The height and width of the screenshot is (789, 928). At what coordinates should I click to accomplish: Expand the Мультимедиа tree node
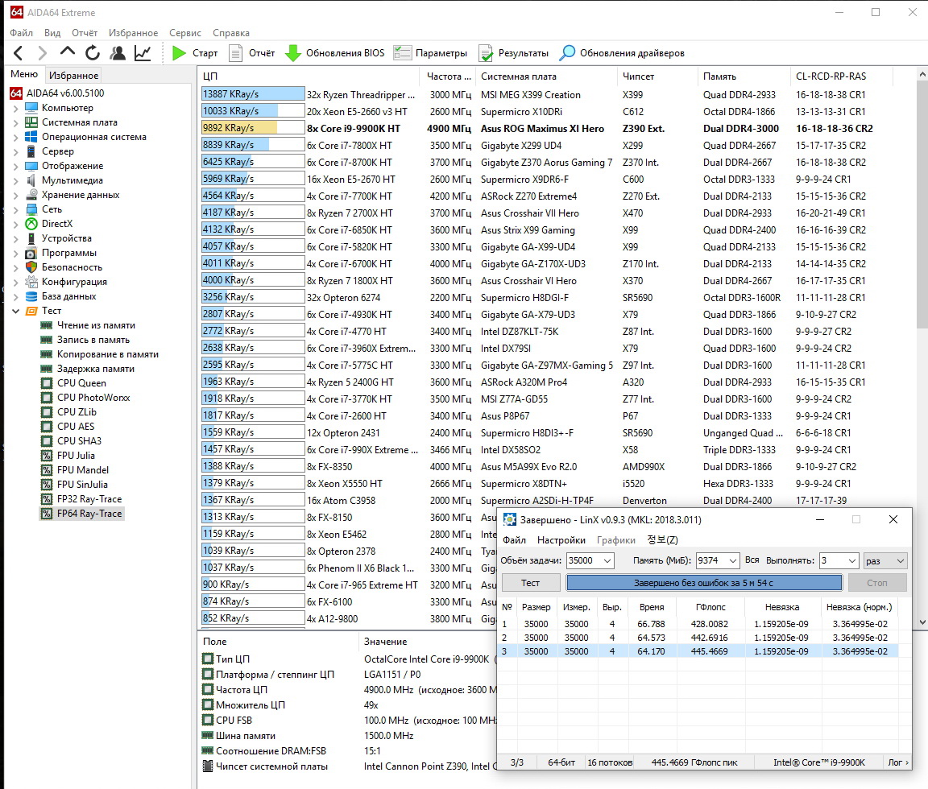[16, 180]
